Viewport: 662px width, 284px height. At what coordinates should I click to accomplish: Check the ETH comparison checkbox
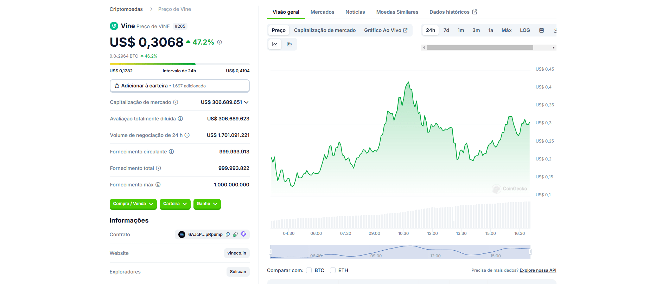[333, 270]
